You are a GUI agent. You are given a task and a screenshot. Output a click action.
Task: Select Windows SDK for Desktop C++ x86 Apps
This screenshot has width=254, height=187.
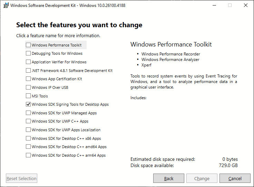[28, 138]
